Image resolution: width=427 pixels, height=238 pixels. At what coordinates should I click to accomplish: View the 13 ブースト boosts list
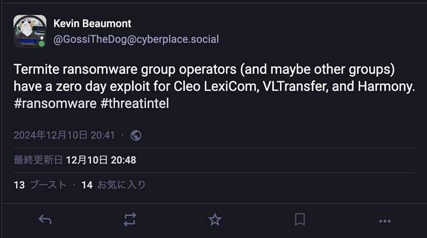coord(40,185)
